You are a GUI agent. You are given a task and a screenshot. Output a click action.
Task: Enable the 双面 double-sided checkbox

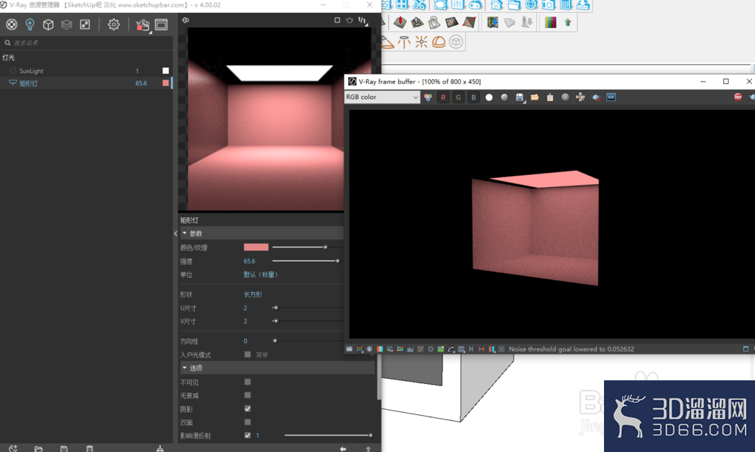pyautogui.click(x=248, y=422)
